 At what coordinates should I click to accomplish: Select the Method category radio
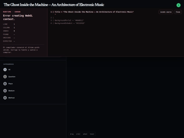pos(5,98)
